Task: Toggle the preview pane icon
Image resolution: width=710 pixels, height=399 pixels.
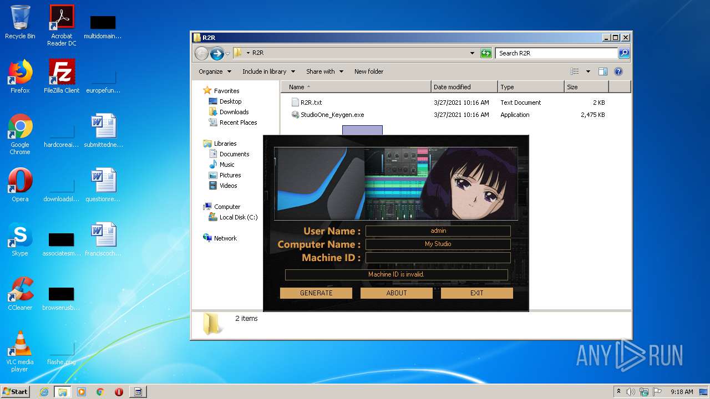Action: [x=603, y=71]
